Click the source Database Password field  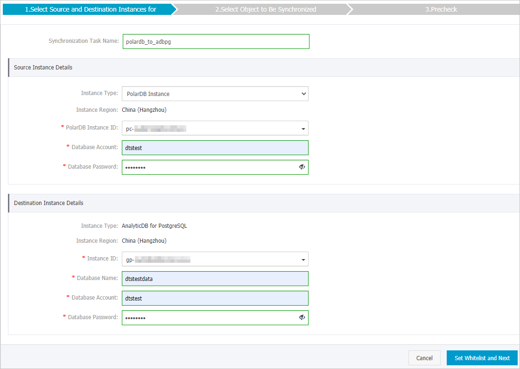(x=205, y=167)
